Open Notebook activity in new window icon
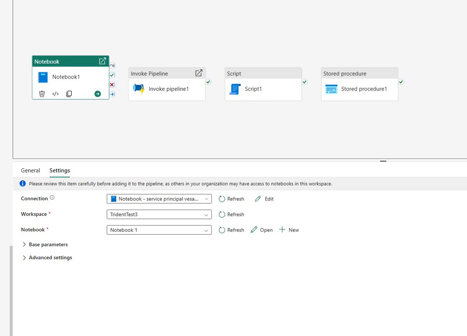The image size is (467, 336). coord(102,61)
